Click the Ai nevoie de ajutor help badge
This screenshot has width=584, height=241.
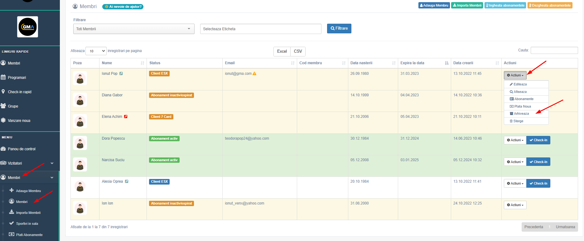pyautogui.click(x=123, y=7)
